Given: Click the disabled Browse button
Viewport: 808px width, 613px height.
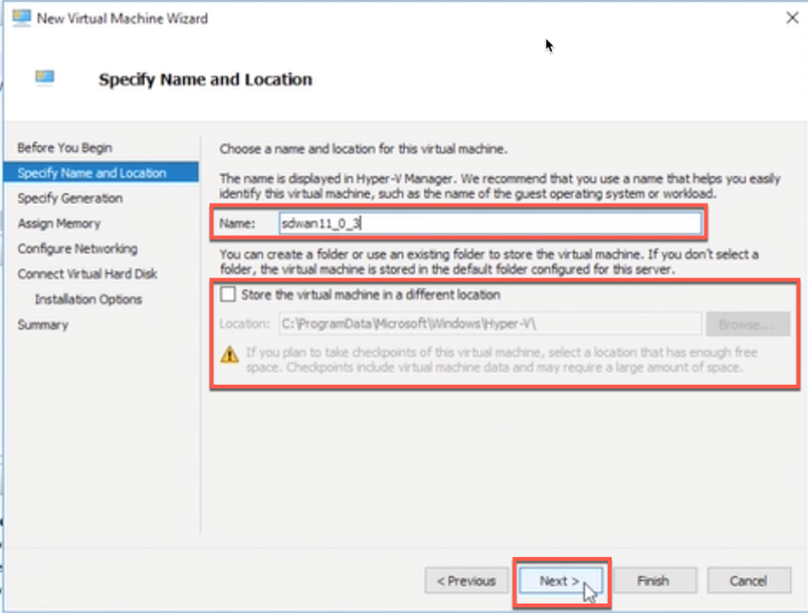Looking at the screenshot, I should pyautogui.click(x=747, y=324).
